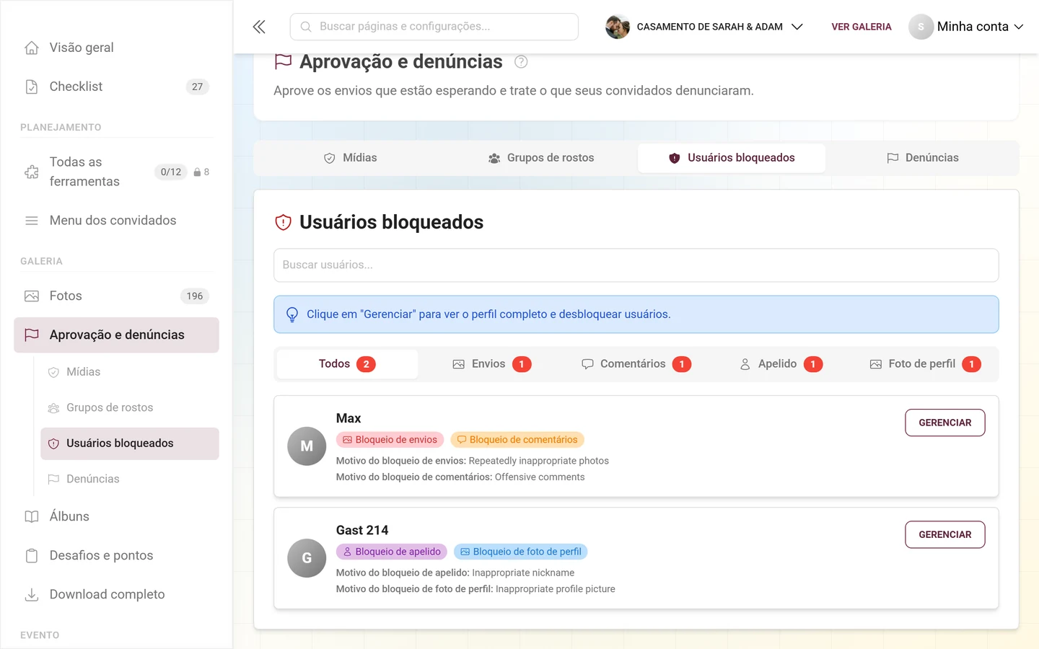1039x649 pixels.
Task: Go to Visão geral in the sidebar
Action: (116, 48)
